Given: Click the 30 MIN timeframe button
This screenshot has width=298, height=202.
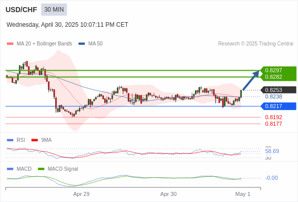Looking at the screenshot, I should click(54, 10).
